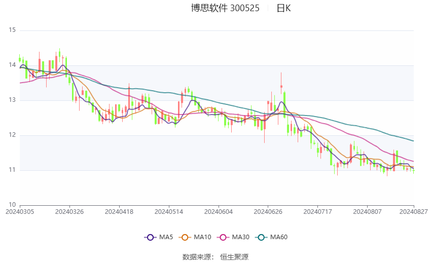The image size is (431, 262).
Task: Click the y-axis value 11
Action: click(12, 170)
